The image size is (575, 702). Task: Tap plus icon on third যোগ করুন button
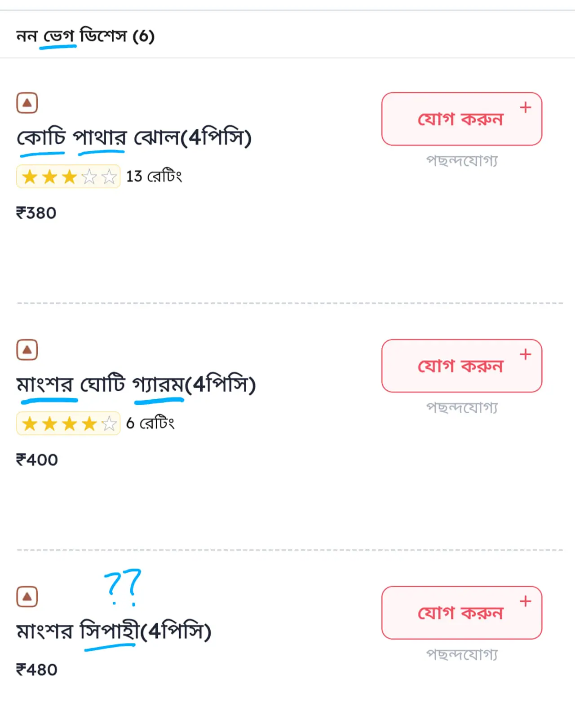(525, 601)
